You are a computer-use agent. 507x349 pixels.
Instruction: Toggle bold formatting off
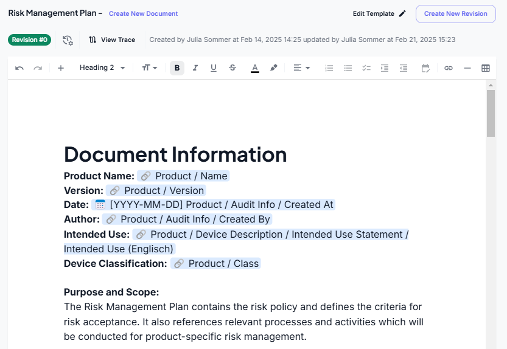pos(177,68)
